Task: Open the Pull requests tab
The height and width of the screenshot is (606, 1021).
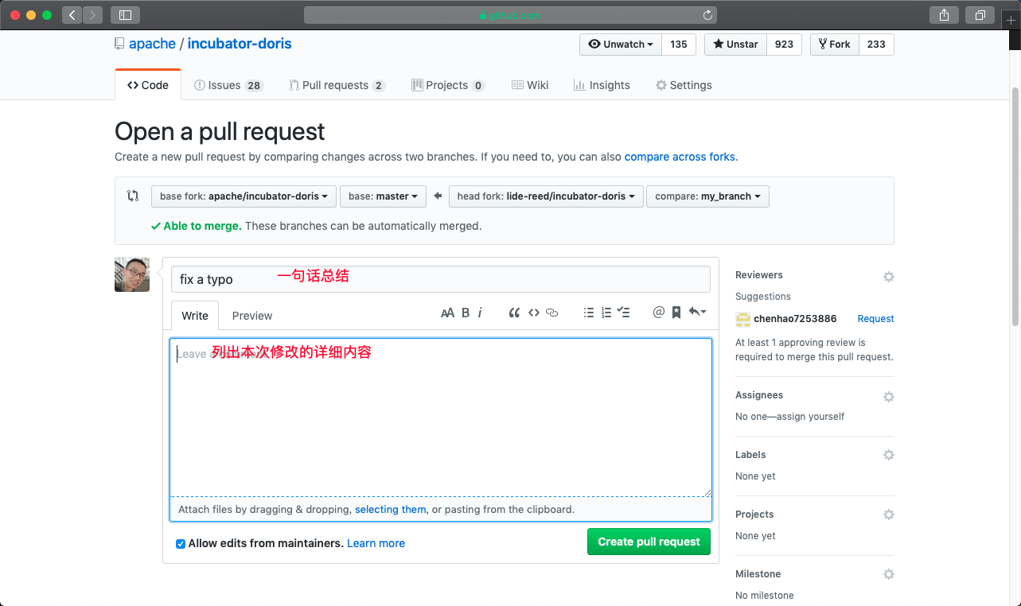Action: pos(336,85)
